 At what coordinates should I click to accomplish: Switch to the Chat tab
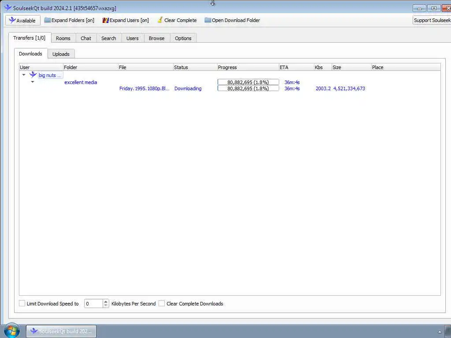[x=86, y=38]
